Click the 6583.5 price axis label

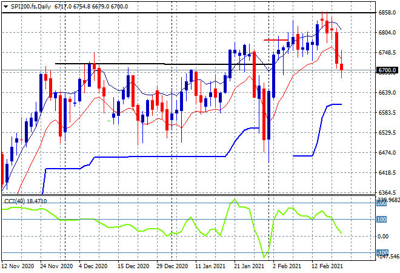[x=387, y=113]
